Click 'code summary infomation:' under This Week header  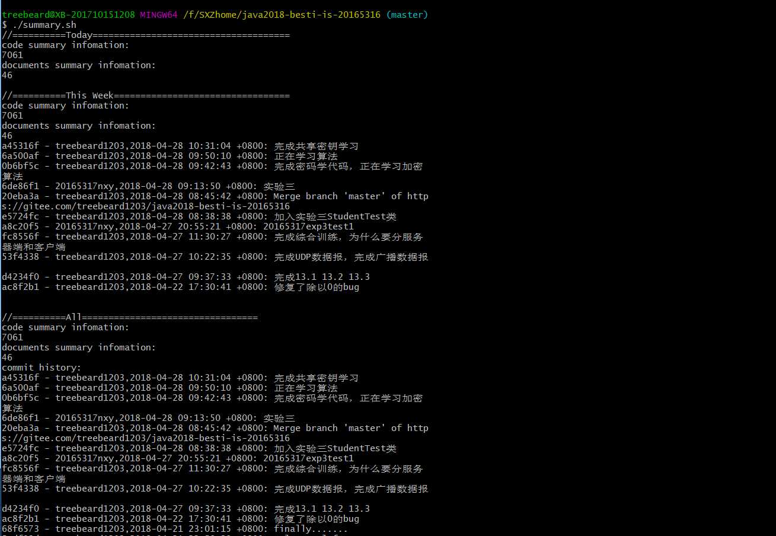click(x=65, y=106)
